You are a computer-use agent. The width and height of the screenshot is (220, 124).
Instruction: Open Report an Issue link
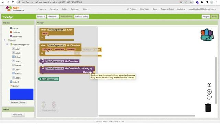(x=167, y=9)
